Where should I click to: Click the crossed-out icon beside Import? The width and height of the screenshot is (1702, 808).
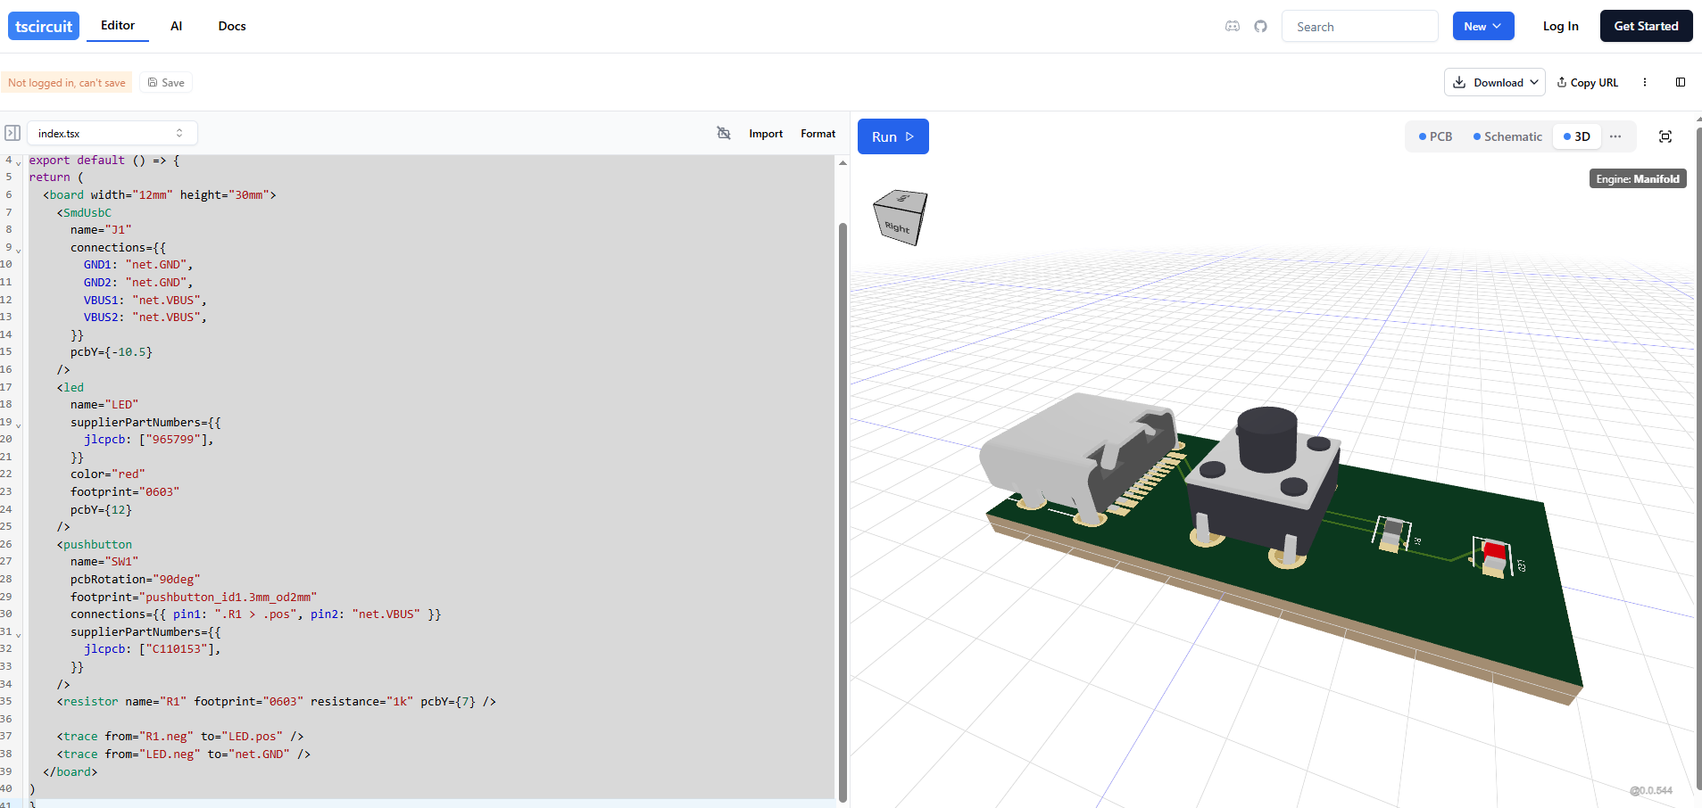click(724, 133)
